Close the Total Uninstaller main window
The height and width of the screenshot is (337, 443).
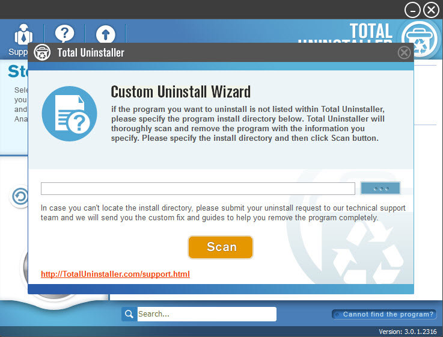pos(431,10)
